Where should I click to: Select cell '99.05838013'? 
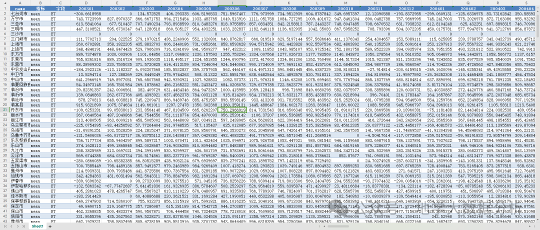[117, 109]
